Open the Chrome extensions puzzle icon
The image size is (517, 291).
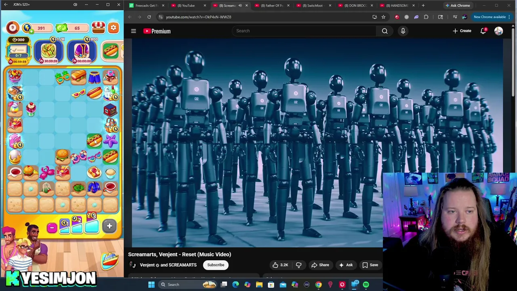(426, 17)
